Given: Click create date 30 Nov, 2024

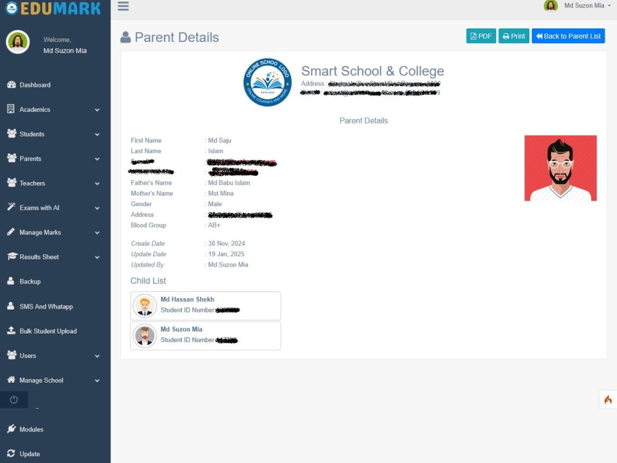Looking at the screenshot, I should tap(226, 243).
